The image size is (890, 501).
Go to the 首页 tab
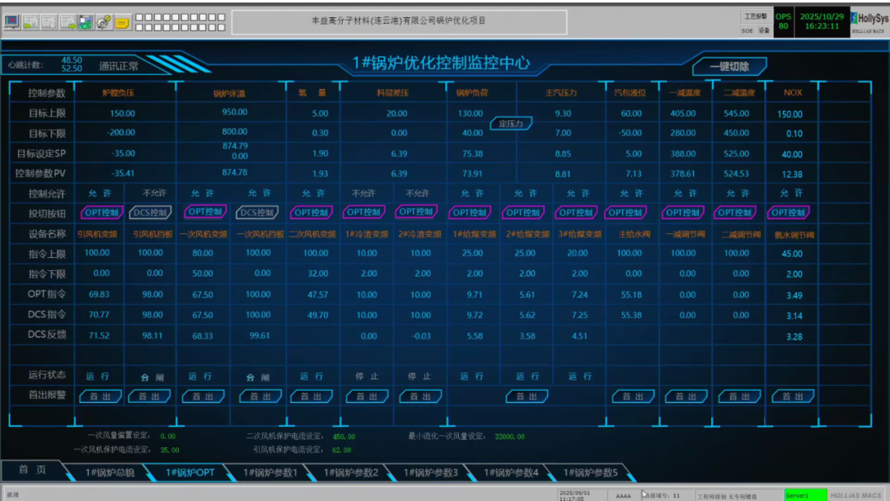33,470
